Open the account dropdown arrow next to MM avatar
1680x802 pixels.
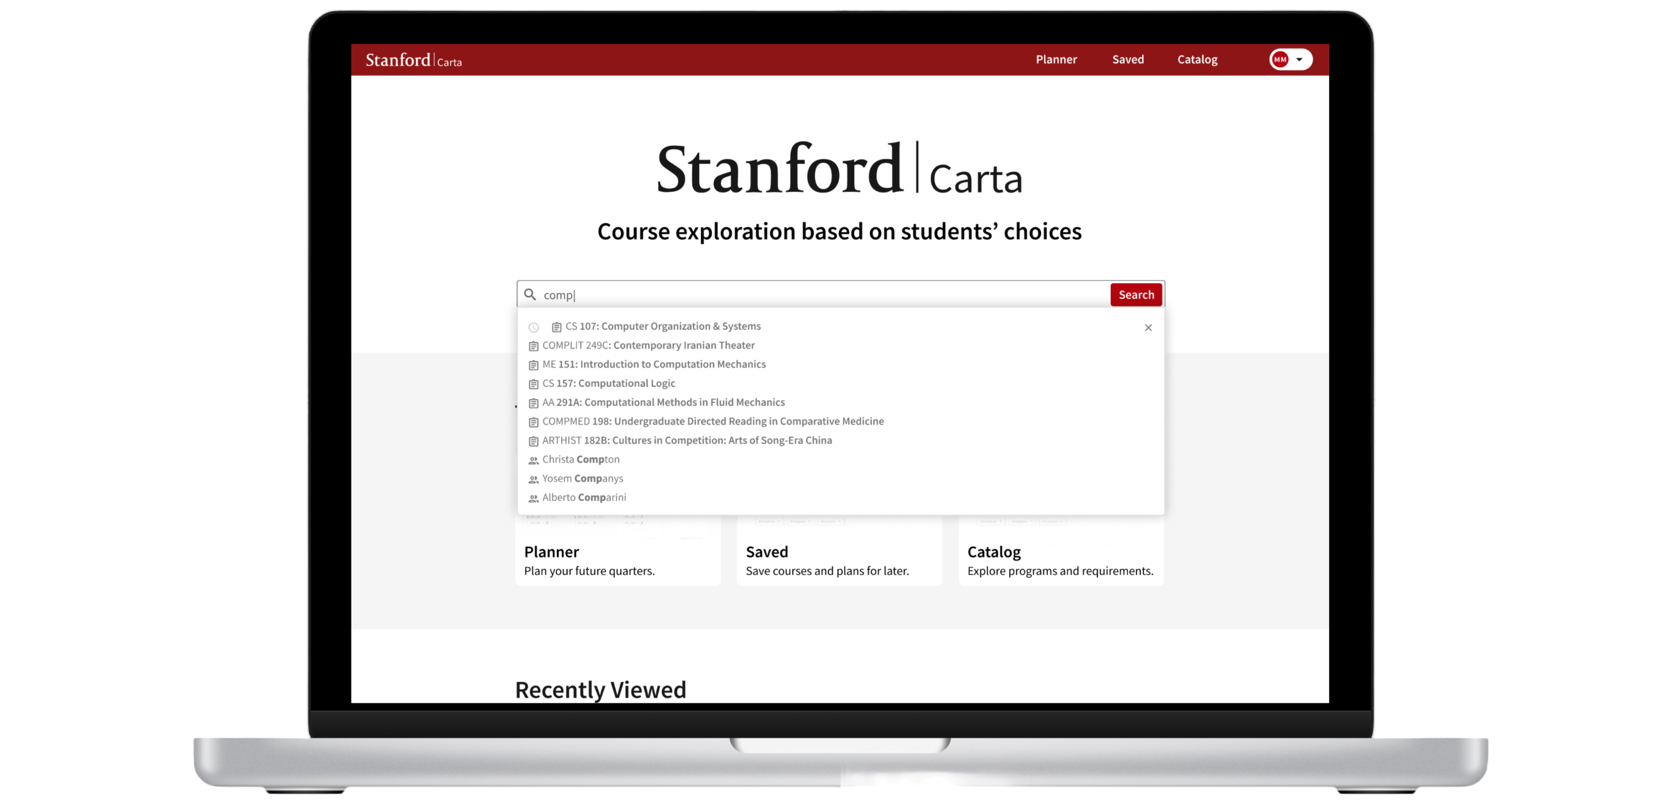(x=1300, y=59)
